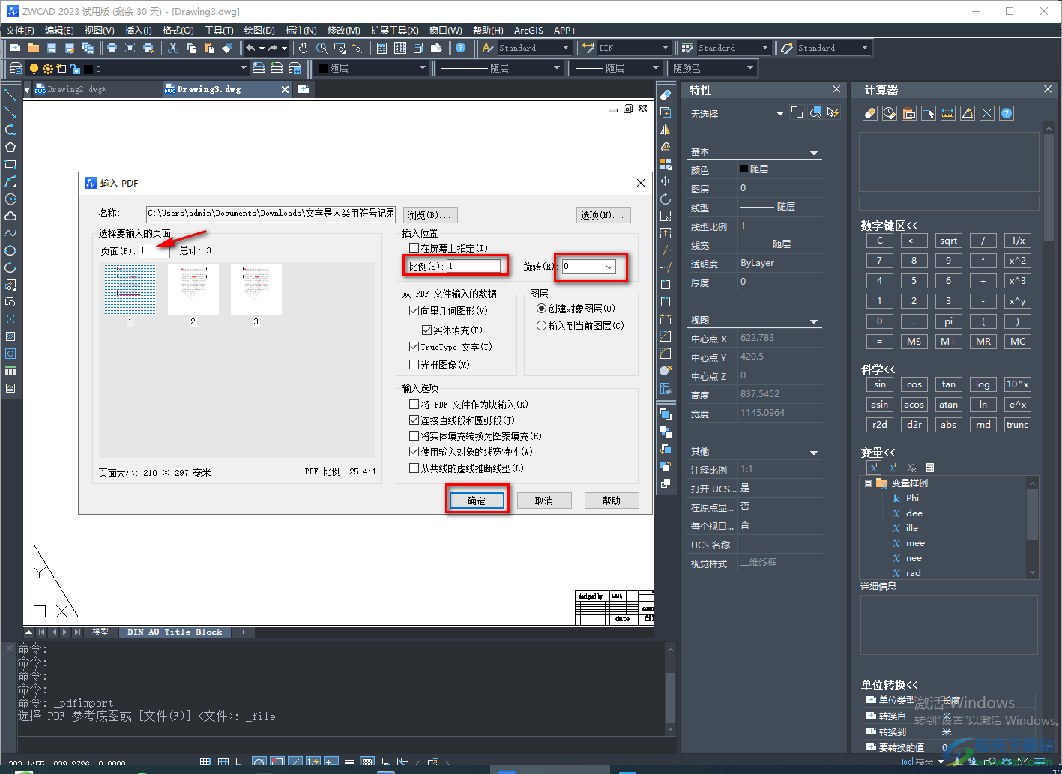Click the Erase tool in modify toolbar

[666, 95]
